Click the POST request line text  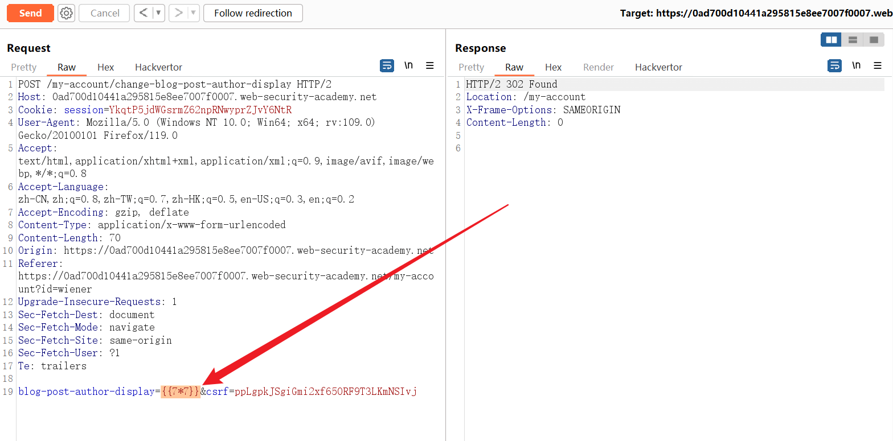pyautogui.click(x=175, y=84)
